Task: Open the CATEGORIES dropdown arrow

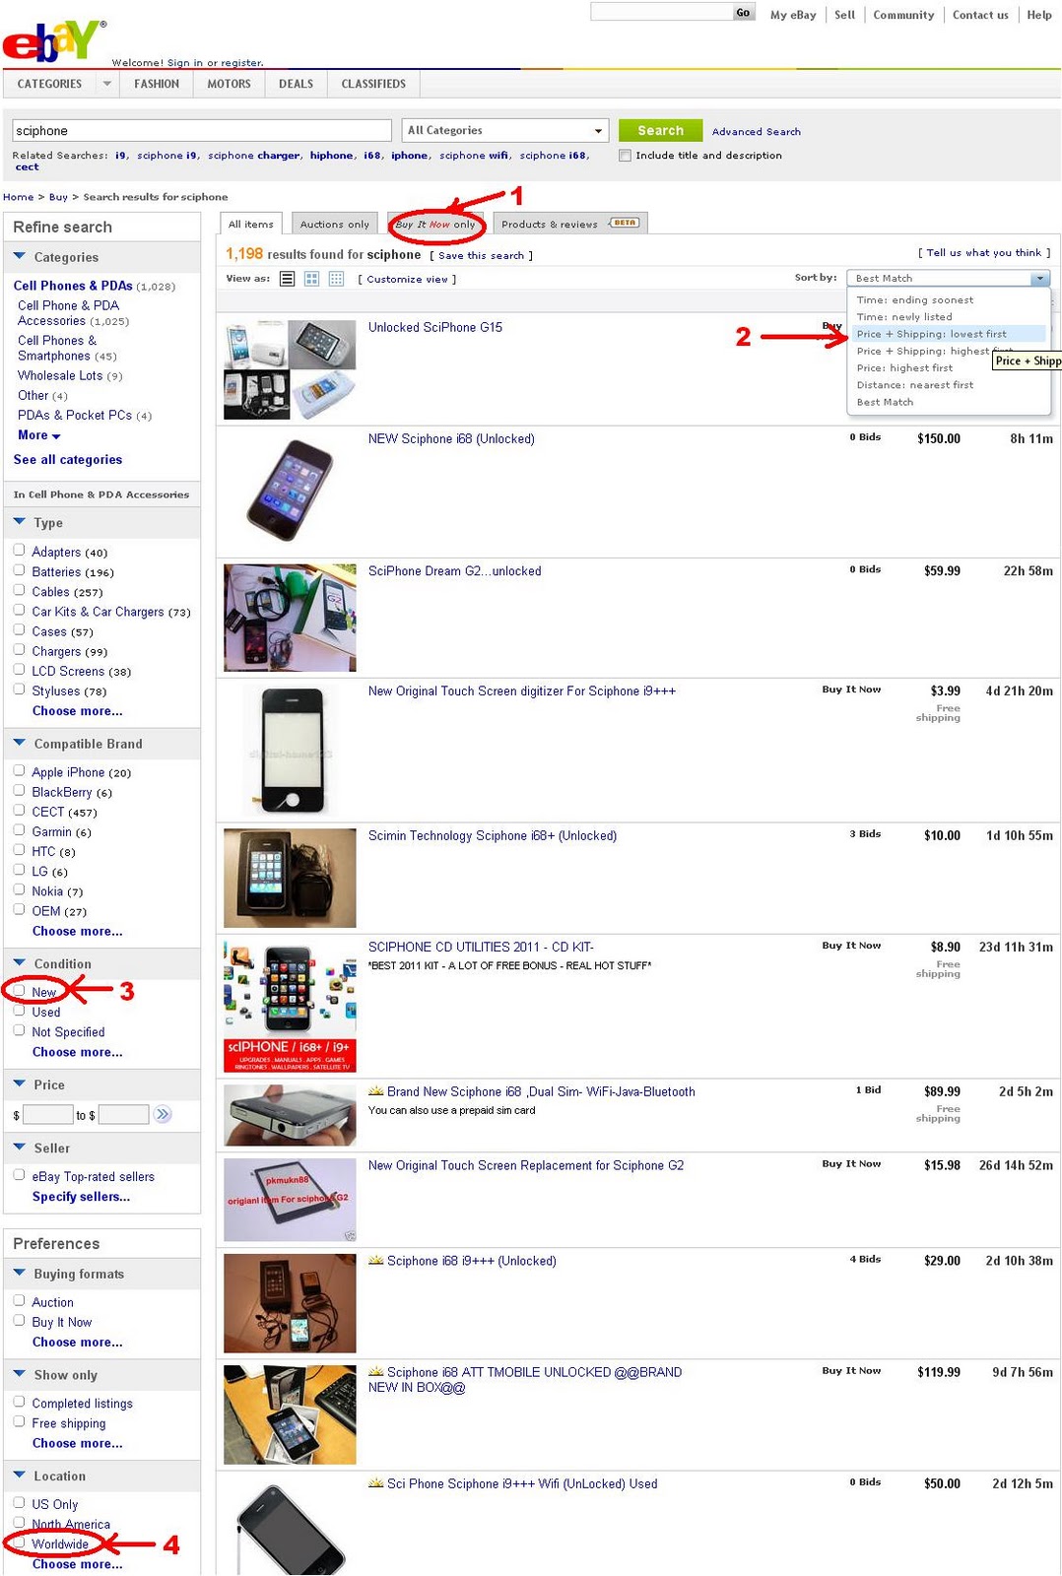Action: click(106, 84)
